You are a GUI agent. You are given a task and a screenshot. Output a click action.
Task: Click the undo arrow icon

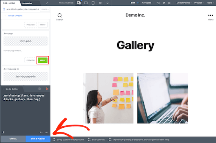click(158, 3)
